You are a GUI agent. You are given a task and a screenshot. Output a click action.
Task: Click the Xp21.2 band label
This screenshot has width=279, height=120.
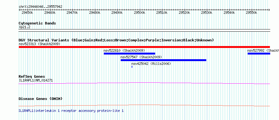click(x=24, y=27)
